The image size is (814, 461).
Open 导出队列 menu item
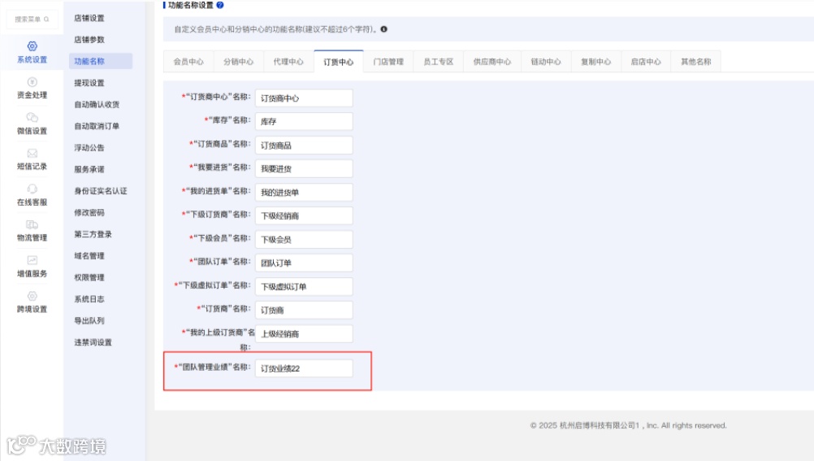(89, 320)
